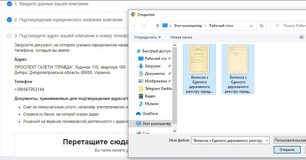Screen dimensions: 306x160
Task: Select step 3 address confirmation radio
Action: (x=9, y=36)
